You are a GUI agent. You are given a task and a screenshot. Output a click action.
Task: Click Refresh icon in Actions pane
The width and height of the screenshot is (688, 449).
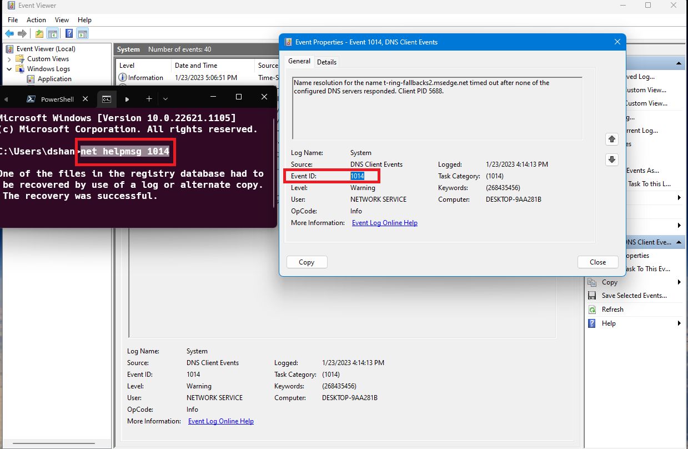click(x=592, y=310)
